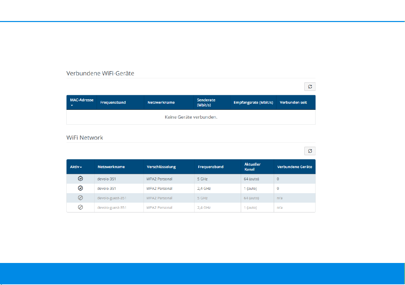The width and height of the screenshot is (405, 285).
Task: Select the devolo-351 5 GHz network name
Action: click(x=107, y=179)
